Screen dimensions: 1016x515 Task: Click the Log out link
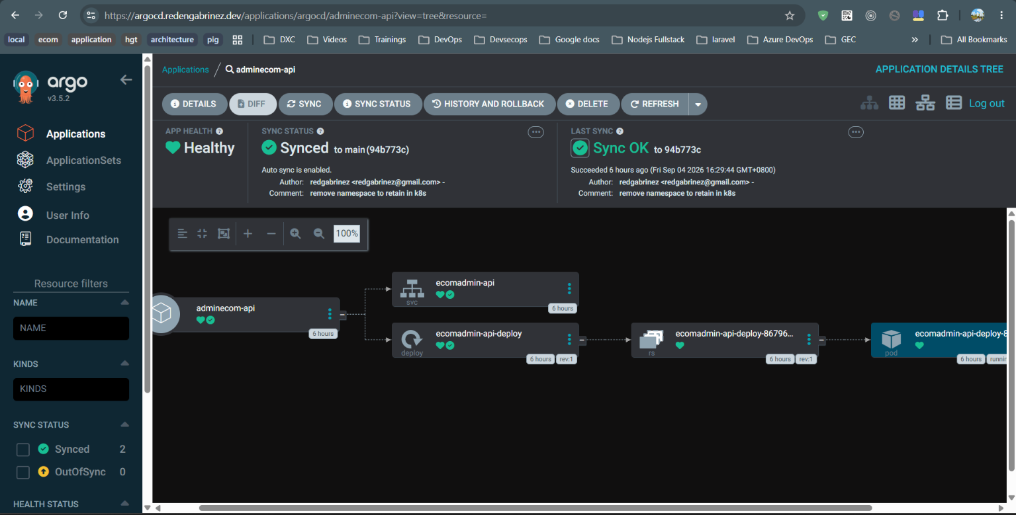click(987, 103)
